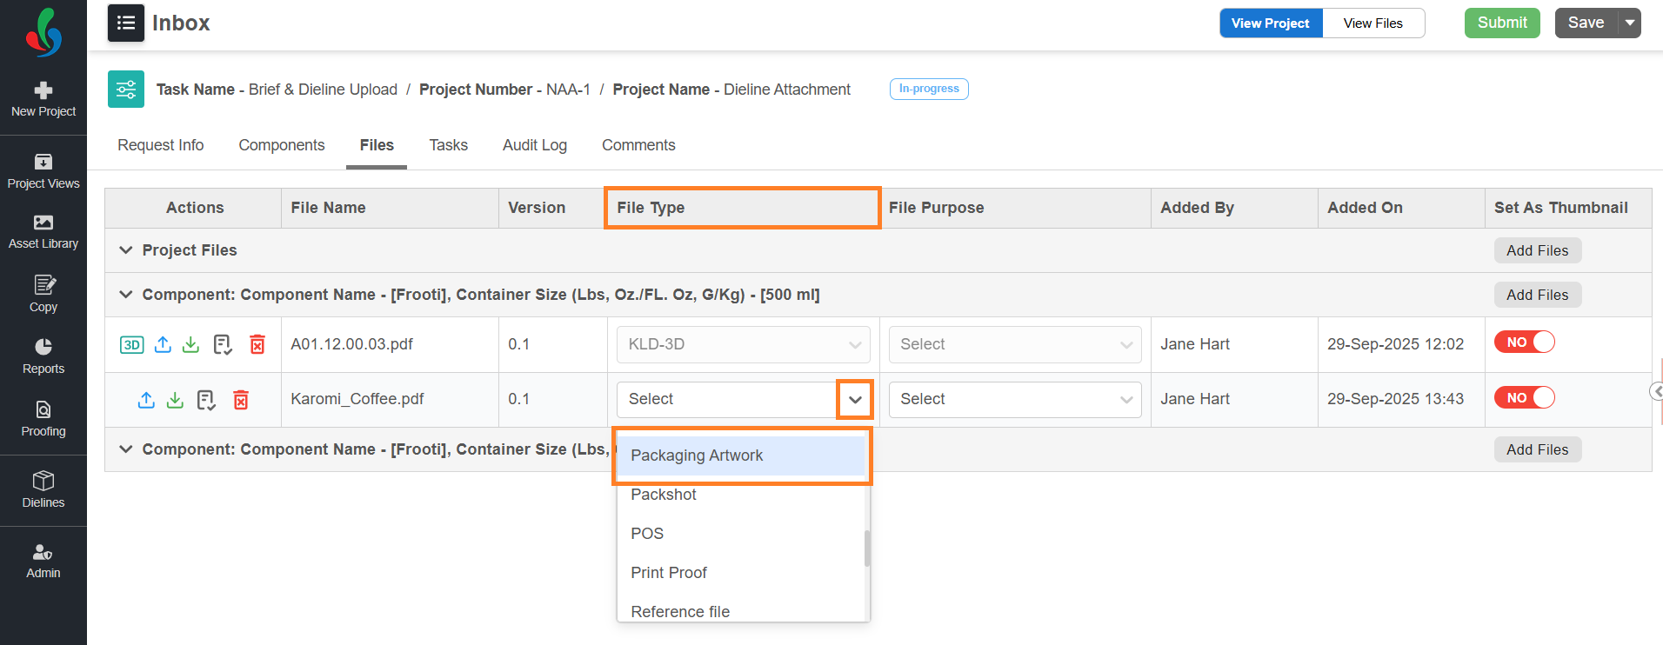Image resolution: width=1663 pixels, height=645 pixels.
Task: Delete the Karomi_Coffee.pdf file
Action: pyautogui.click(x=241, y=400)
